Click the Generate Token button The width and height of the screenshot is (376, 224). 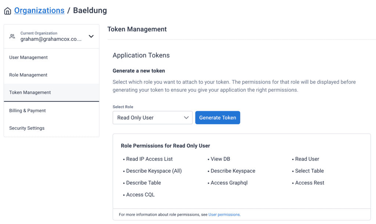pos(217,118)
